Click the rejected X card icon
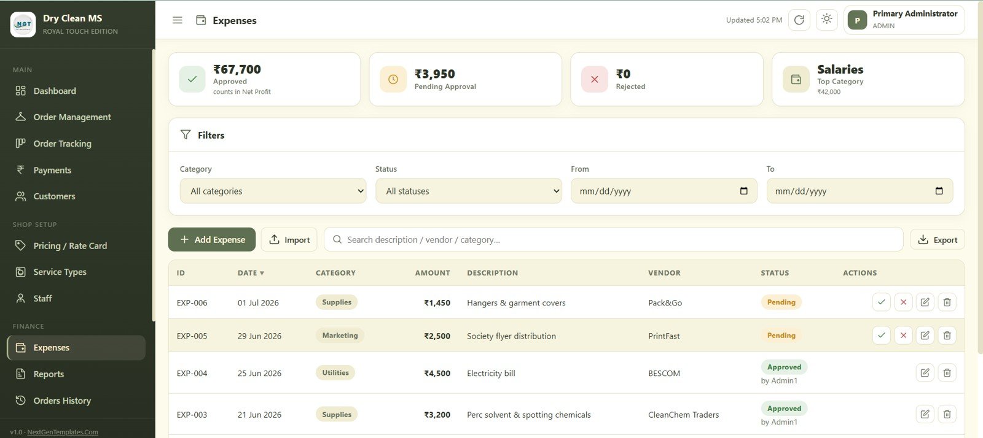 [x=595, y=80]
